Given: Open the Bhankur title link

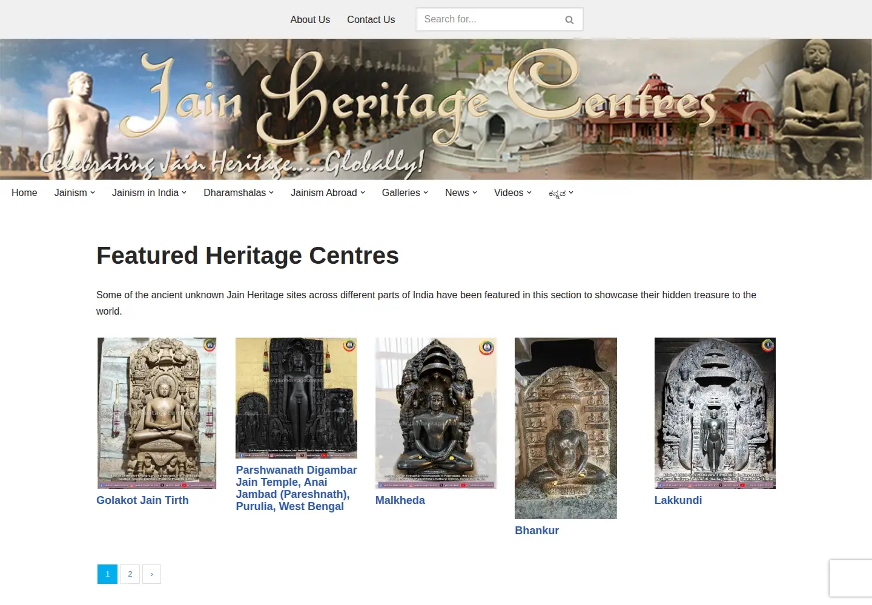Looking at the screenshot, I should [537, 531].
